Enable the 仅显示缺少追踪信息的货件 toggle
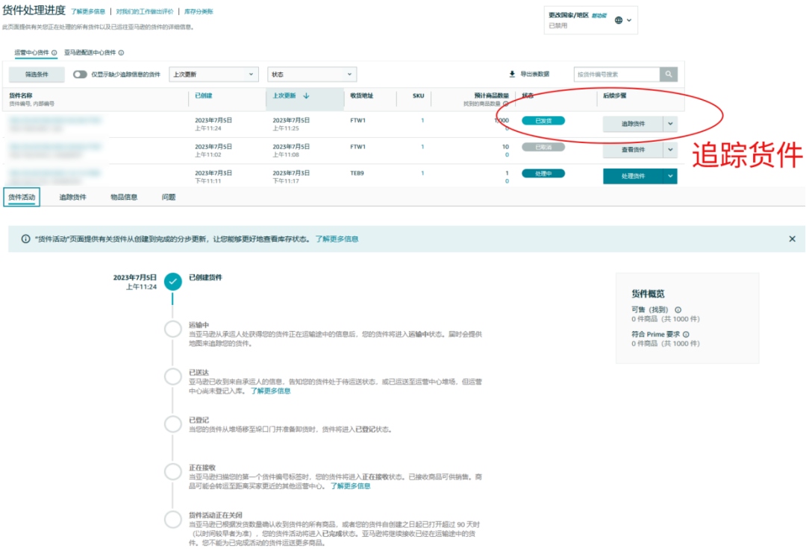This screenshot has height=557, width=806. click(x=80, y=73)
